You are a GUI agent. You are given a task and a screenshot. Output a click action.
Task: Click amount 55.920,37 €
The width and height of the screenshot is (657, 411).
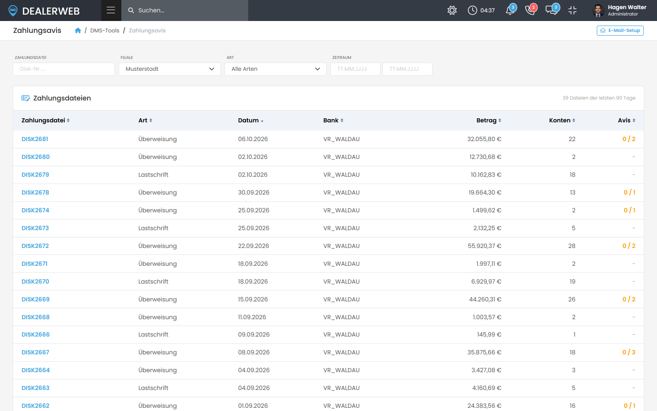point(485,246)
